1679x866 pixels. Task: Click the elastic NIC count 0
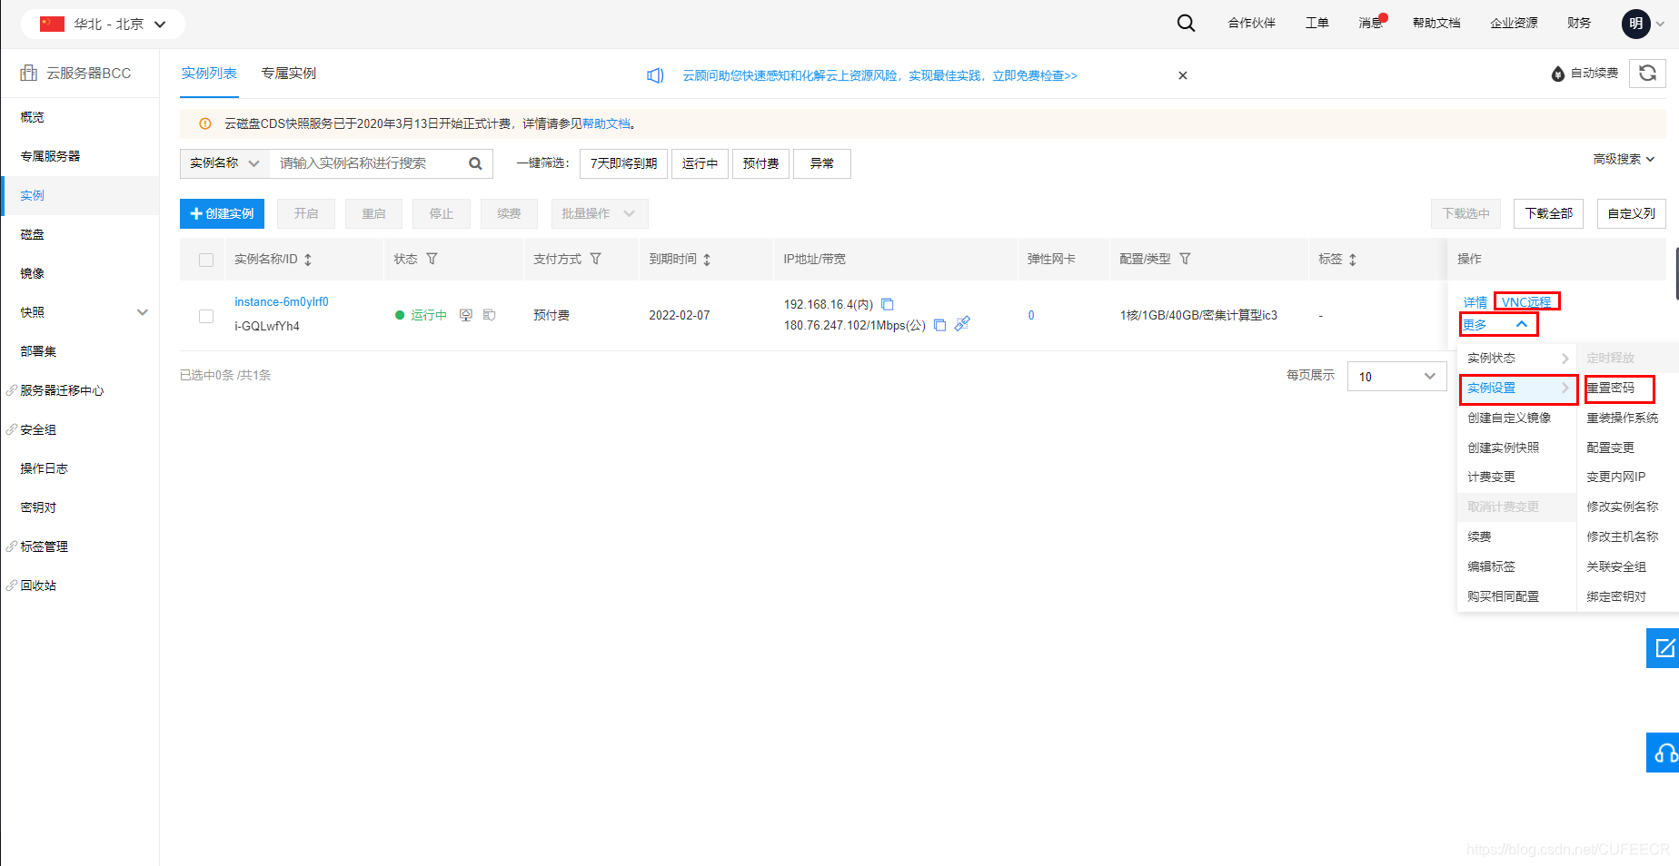[1031, 316]
